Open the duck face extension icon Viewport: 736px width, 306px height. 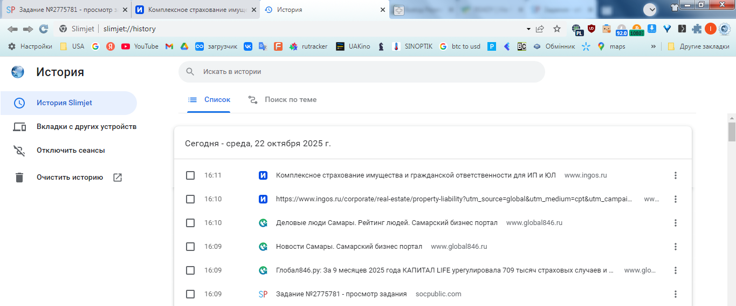point(607,29)
